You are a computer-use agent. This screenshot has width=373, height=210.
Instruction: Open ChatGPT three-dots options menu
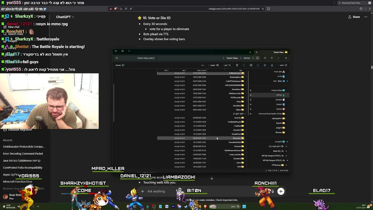(366, 17)
